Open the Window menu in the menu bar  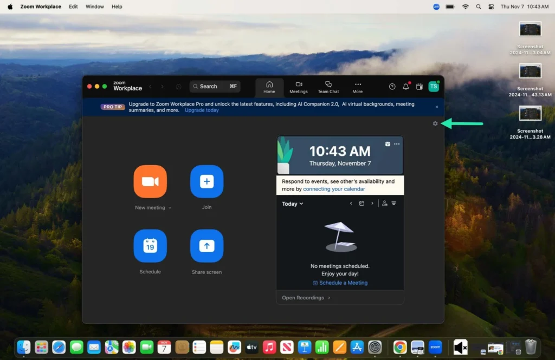point(94,6)
